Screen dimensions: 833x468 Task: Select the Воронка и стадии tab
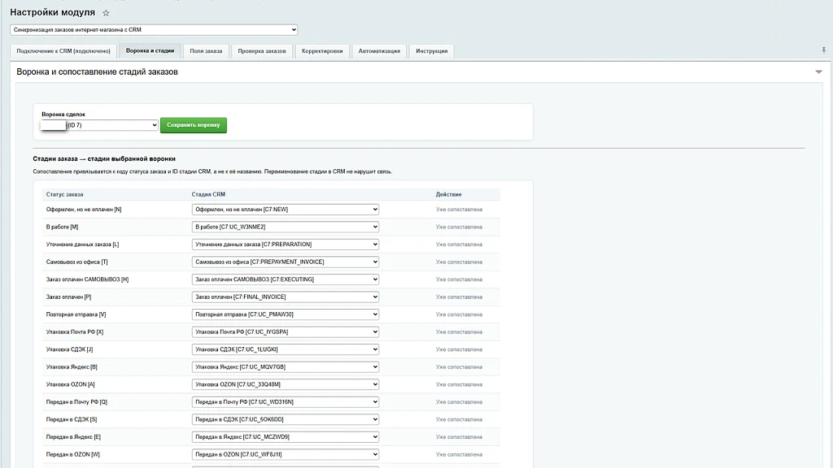tap(150, 51)
